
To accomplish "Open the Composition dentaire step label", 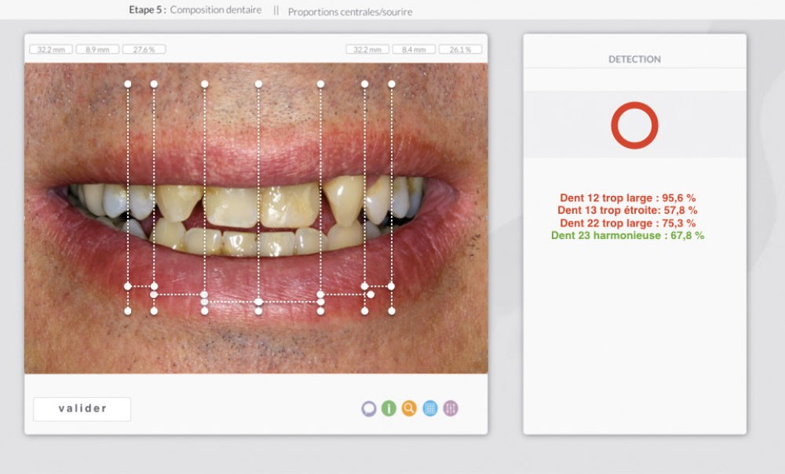I will [216, 10].
